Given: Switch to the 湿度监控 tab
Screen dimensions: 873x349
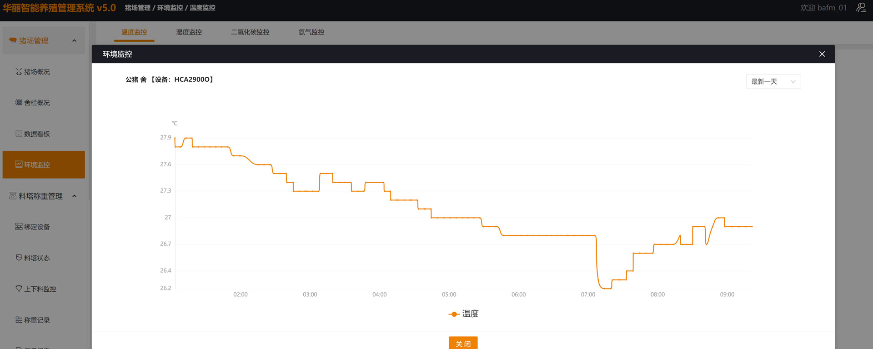Looking at the screenshot, I should (189, 32).
